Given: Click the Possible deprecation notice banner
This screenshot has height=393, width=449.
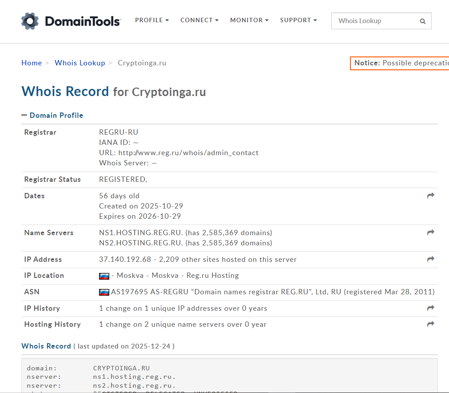Looking at the screenshot, I should point(401,63).
